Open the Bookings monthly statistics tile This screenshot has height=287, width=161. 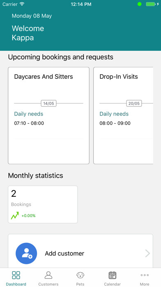click(x=43, y=205)
